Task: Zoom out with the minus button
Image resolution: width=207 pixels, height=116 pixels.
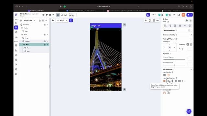Action: click(x=58, y=20)
